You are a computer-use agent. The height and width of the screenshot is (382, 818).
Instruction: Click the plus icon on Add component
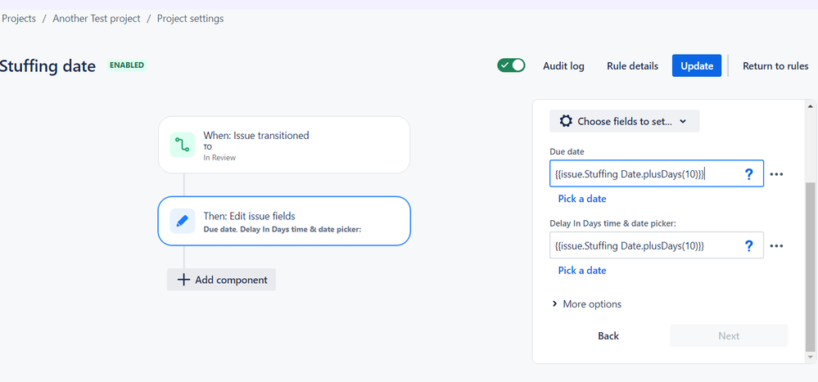[x=183, y=280]
